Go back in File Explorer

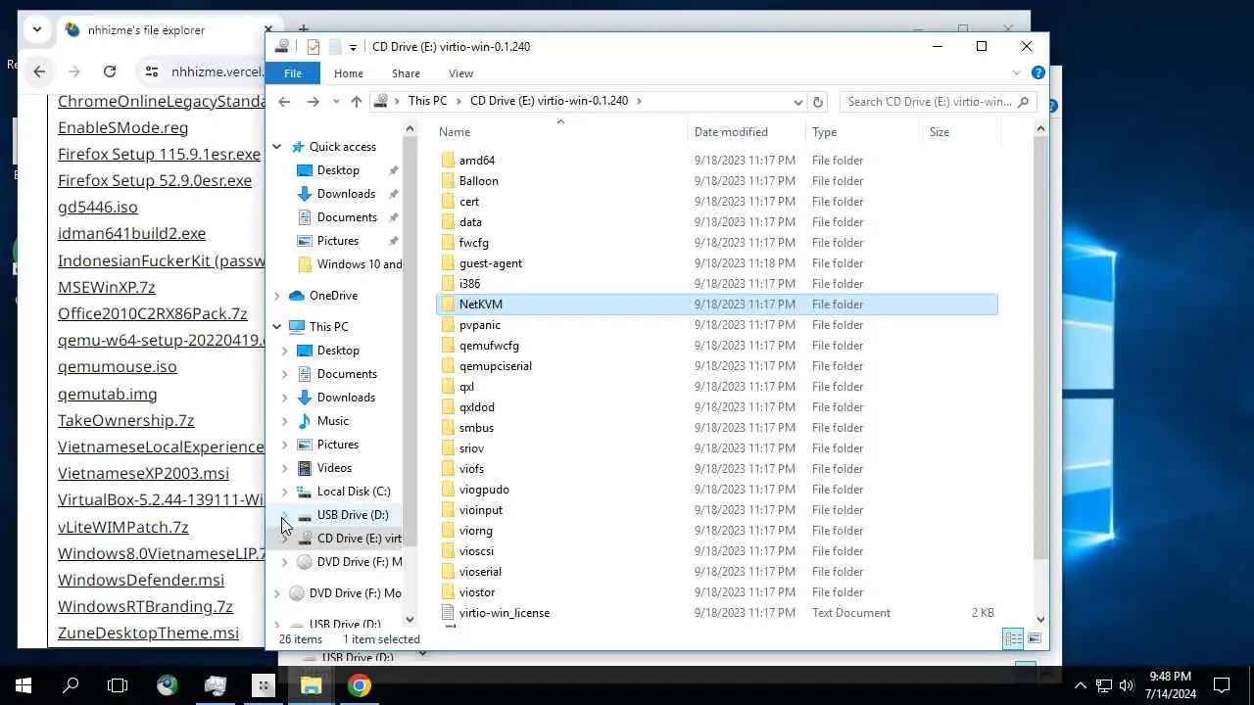284,101
